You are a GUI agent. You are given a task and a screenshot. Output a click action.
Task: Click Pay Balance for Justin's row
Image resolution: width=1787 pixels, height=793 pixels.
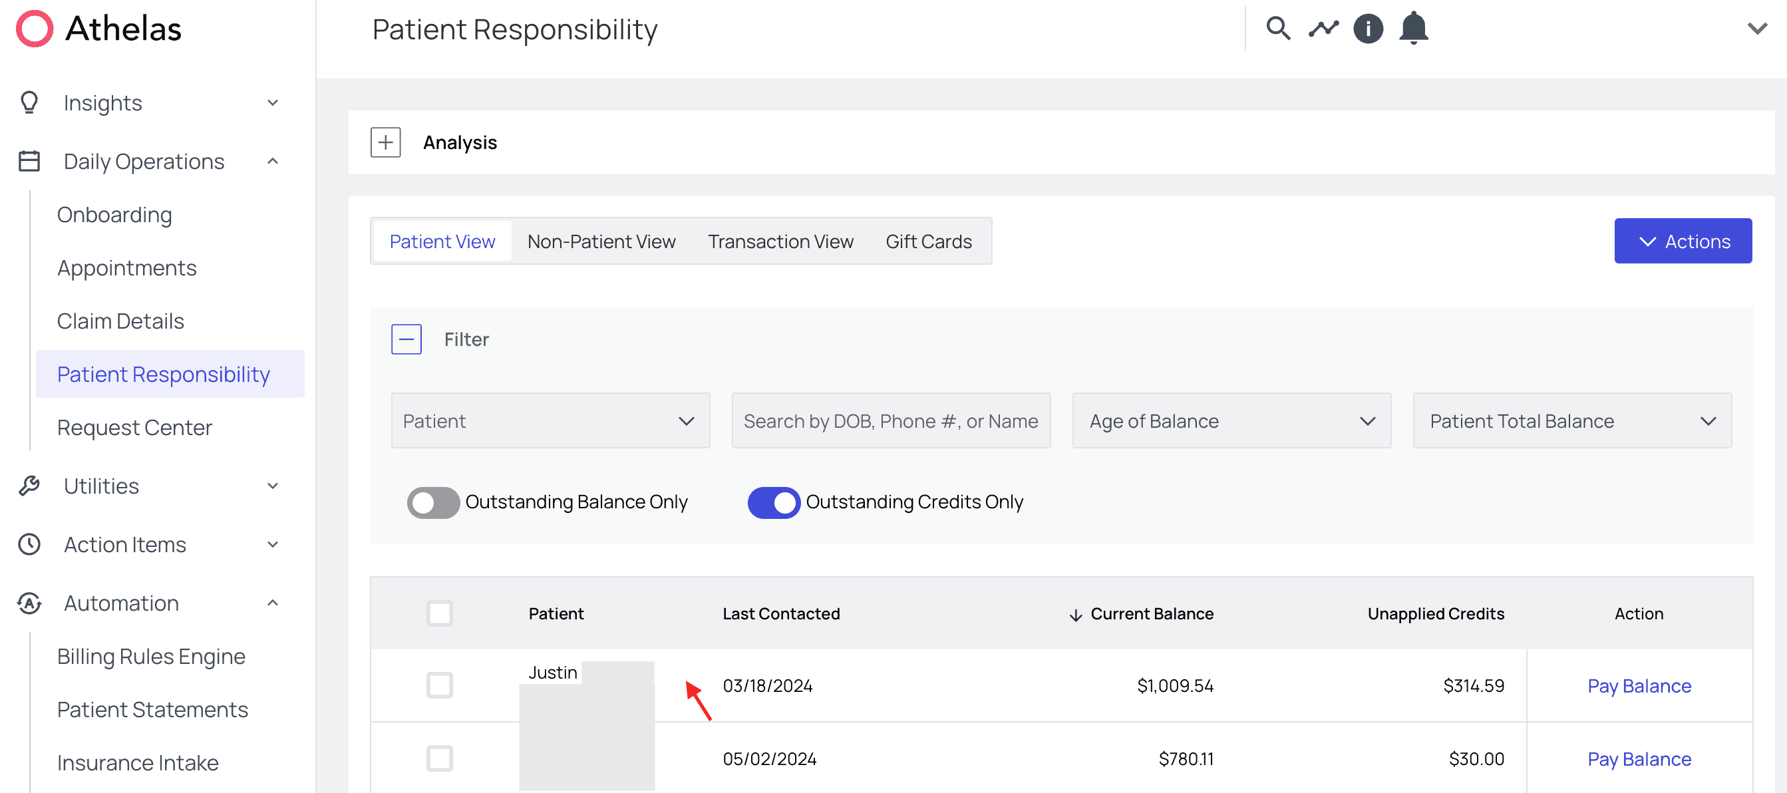click(1639, 685)
